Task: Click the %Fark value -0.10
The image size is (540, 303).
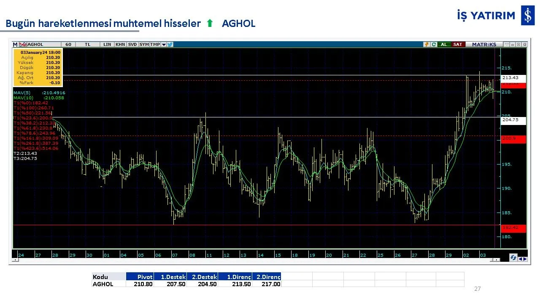Action: pyautogui.click(x=55, y=82)
